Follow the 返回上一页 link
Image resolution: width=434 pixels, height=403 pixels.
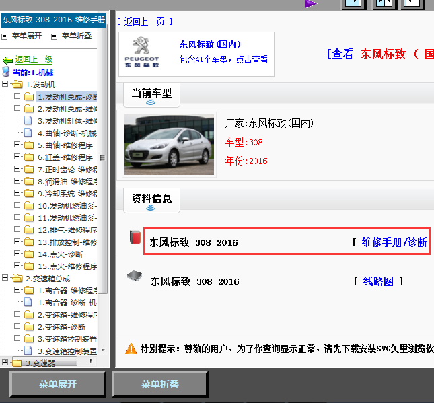(x=145, y=22)
